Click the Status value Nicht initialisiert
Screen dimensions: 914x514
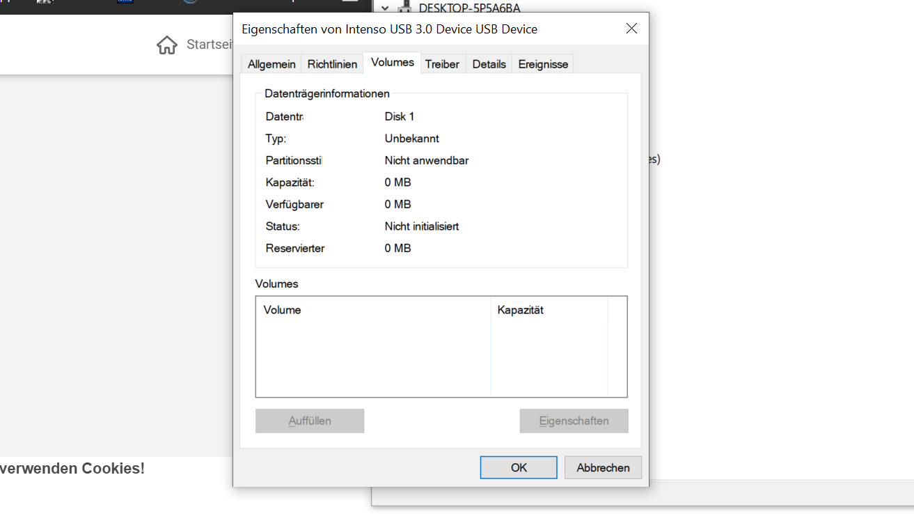point(422,226)
